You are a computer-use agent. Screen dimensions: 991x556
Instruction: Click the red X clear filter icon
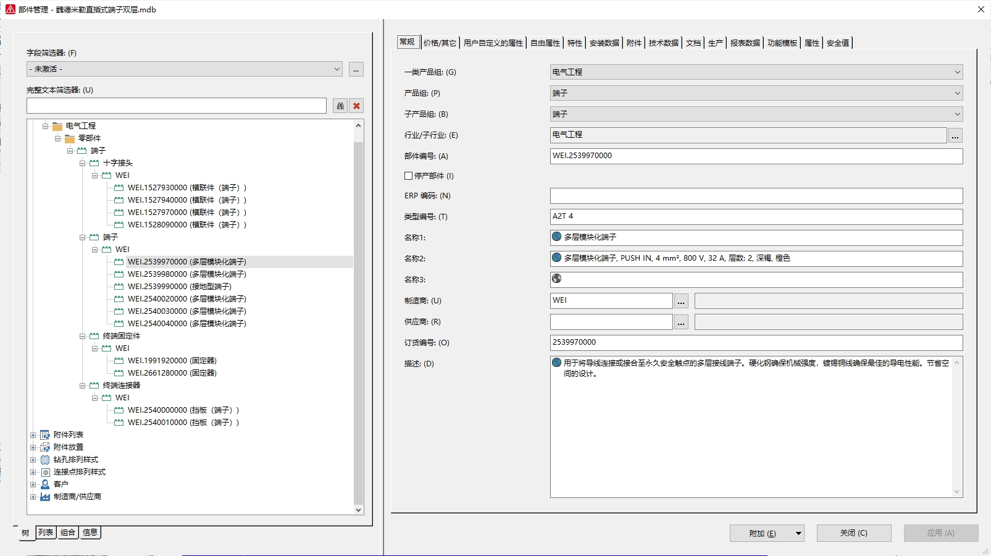(x=356, y=106)
